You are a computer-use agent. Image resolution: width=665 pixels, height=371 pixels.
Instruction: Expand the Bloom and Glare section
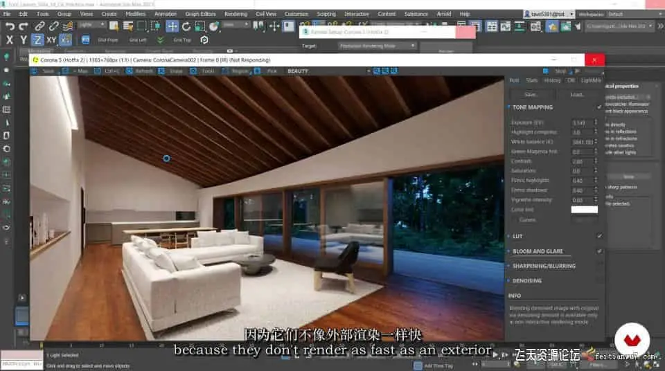(509, 251)
